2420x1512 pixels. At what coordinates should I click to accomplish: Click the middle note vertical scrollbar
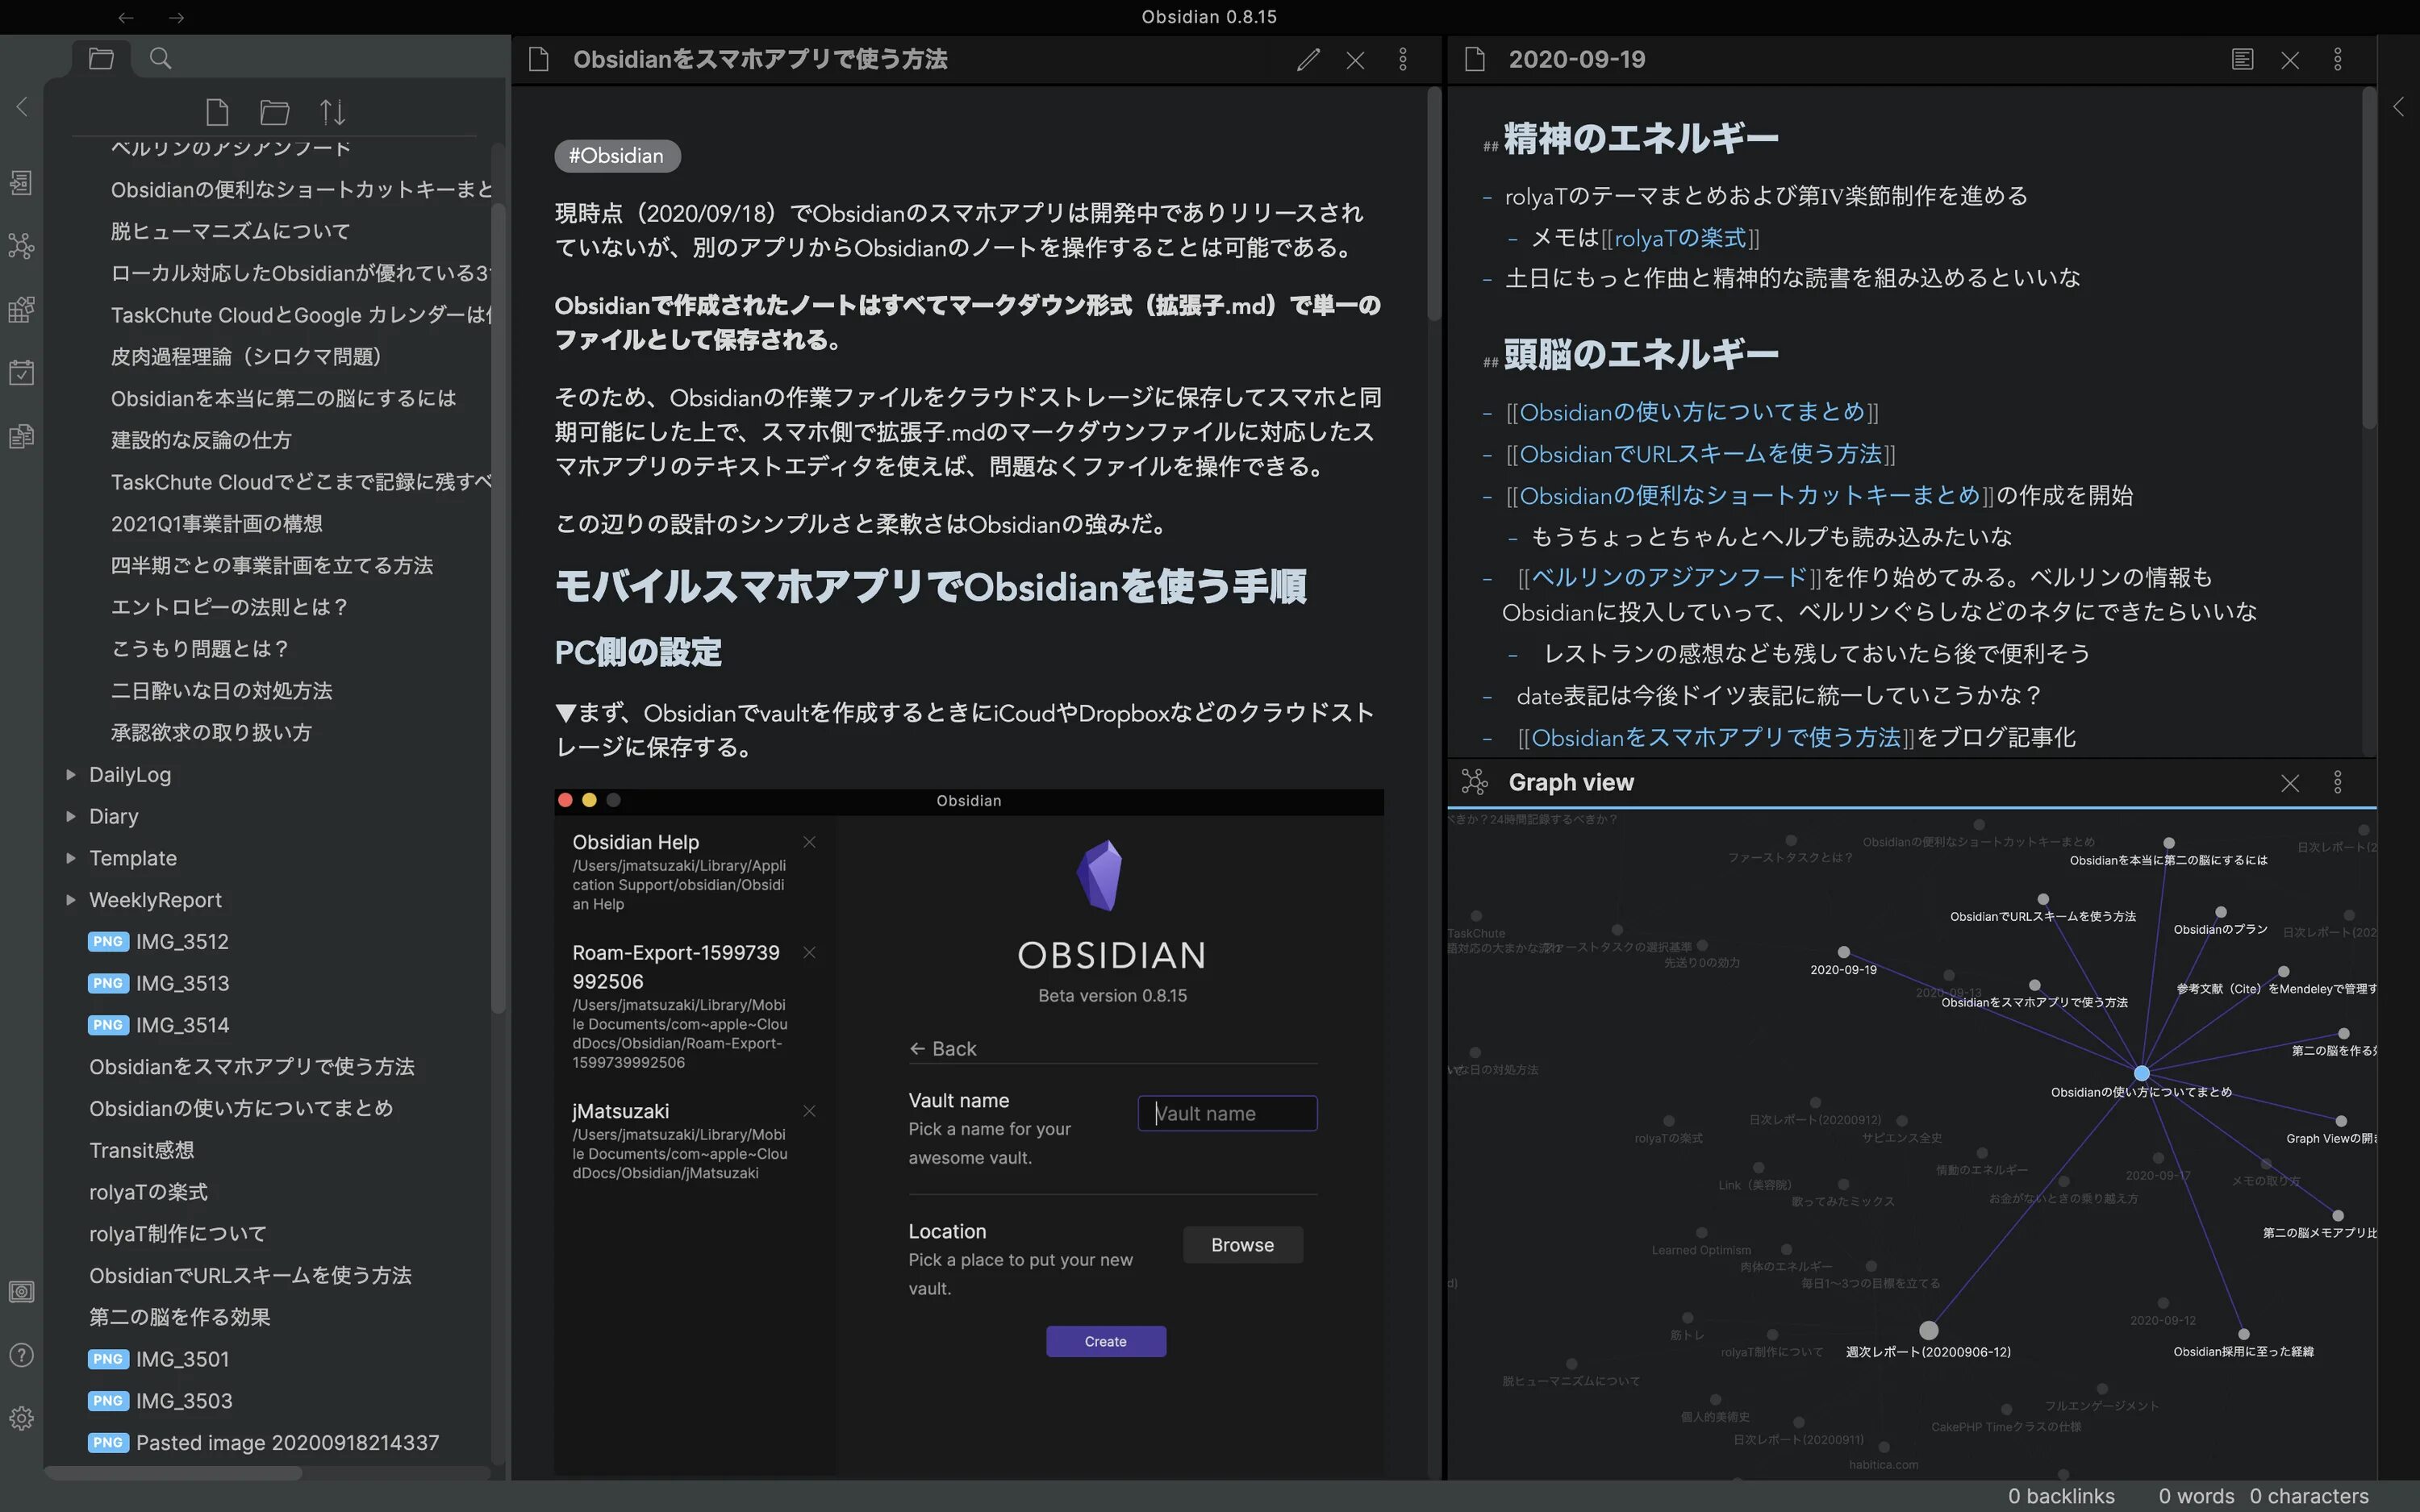[x=1434, y=205]
